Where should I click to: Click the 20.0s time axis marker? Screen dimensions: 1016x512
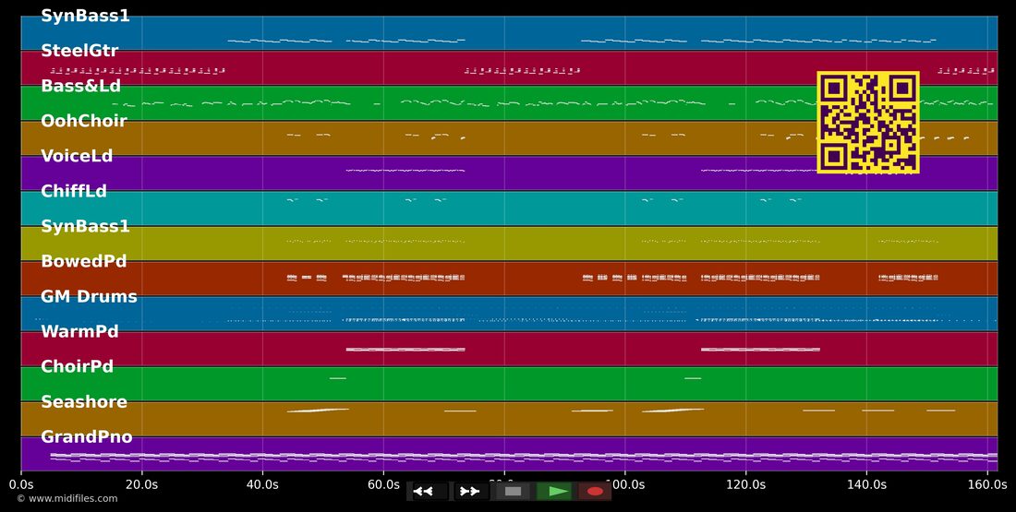click(142, 484)
